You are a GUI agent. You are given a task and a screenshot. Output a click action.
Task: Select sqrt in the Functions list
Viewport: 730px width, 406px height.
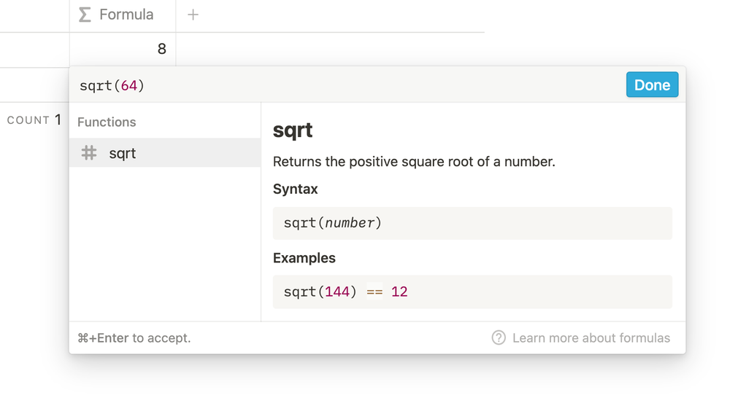(x=123, y=153)
